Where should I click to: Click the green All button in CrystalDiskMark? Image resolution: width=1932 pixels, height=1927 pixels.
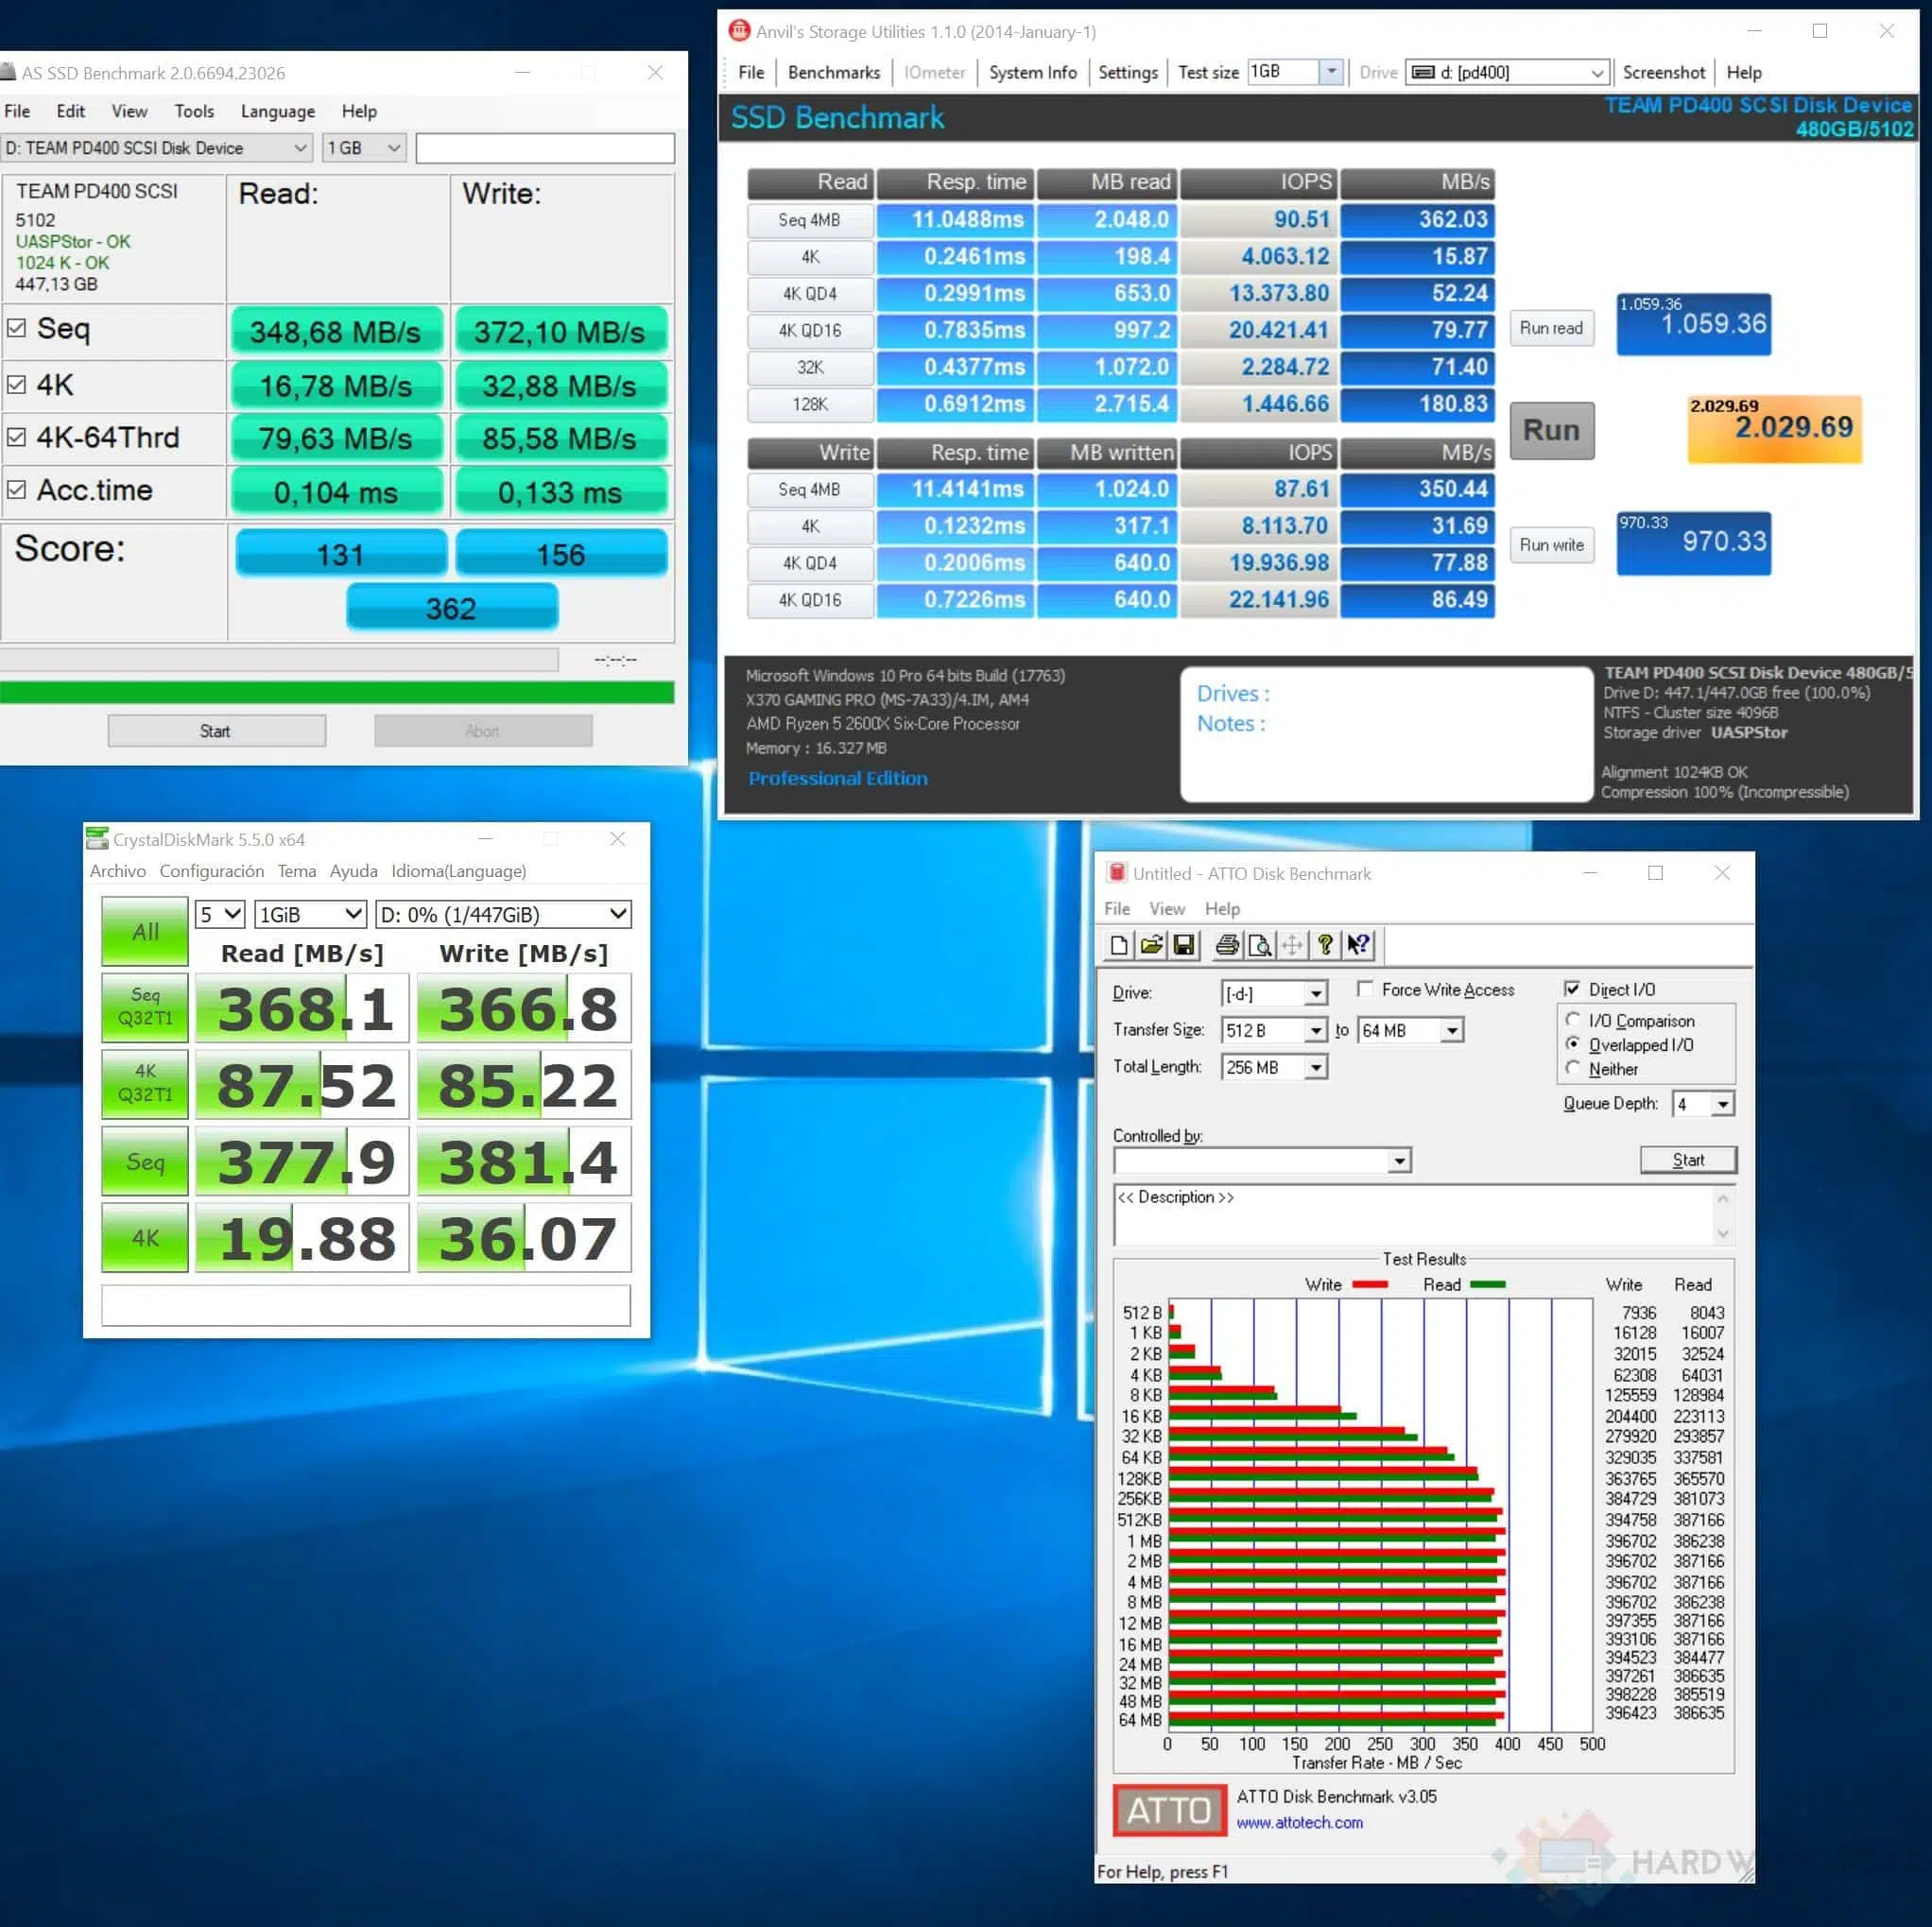pos(145,931)
